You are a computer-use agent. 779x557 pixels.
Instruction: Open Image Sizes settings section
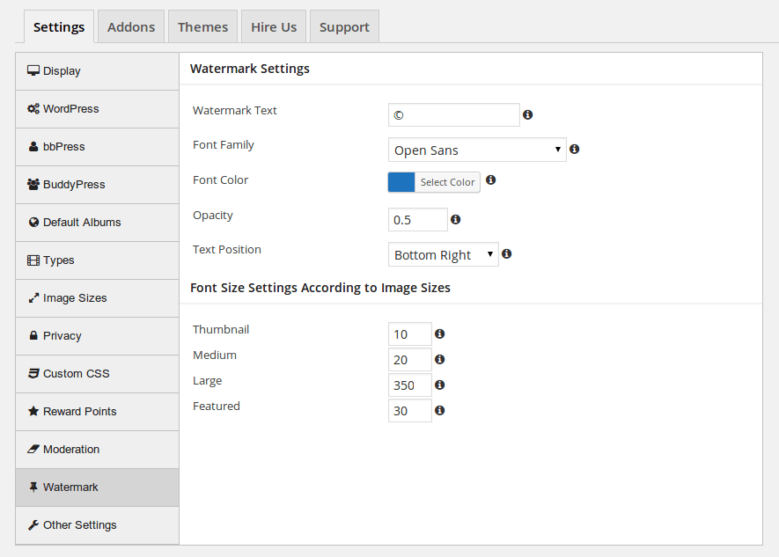[98, 298]
